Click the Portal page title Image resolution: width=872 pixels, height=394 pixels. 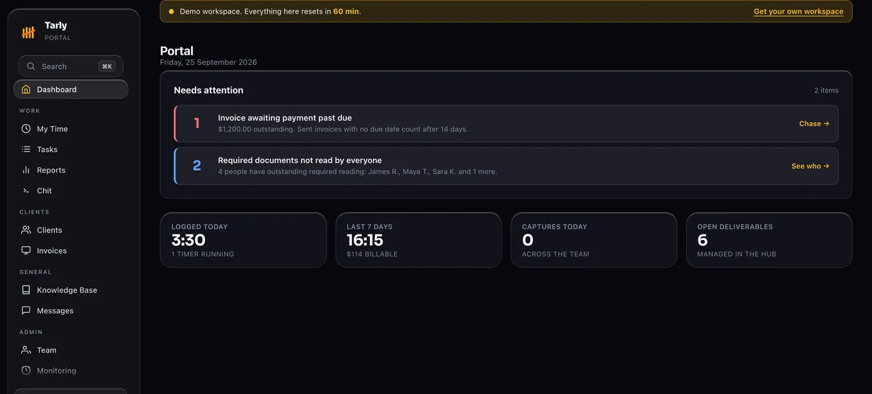[177, 51]
